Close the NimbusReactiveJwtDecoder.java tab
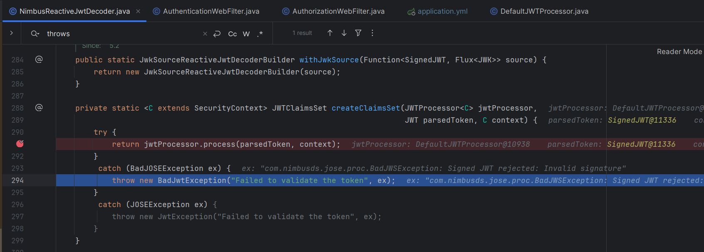Viewport: 704px width, 252px height. pyautogui.click(x=138, y=11)
